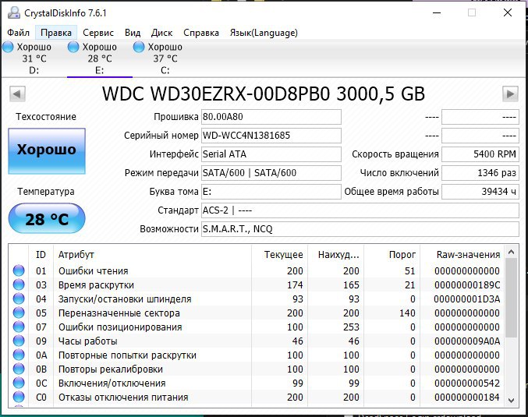Open the Правка menu
The width and height of the screenshot is (528, 417).
[56, 33]
